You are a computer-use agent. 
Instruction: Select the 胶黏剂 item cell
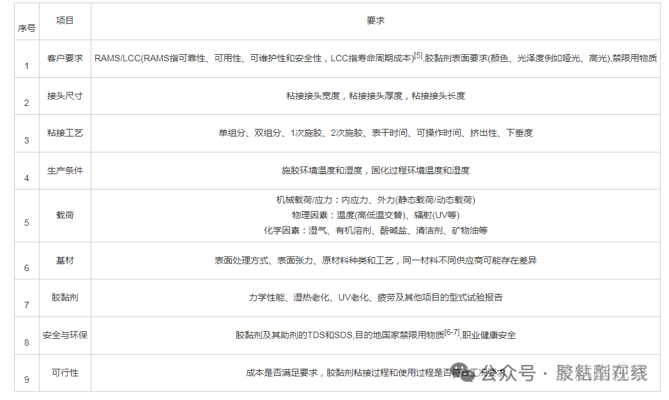[x=65, y=297]
